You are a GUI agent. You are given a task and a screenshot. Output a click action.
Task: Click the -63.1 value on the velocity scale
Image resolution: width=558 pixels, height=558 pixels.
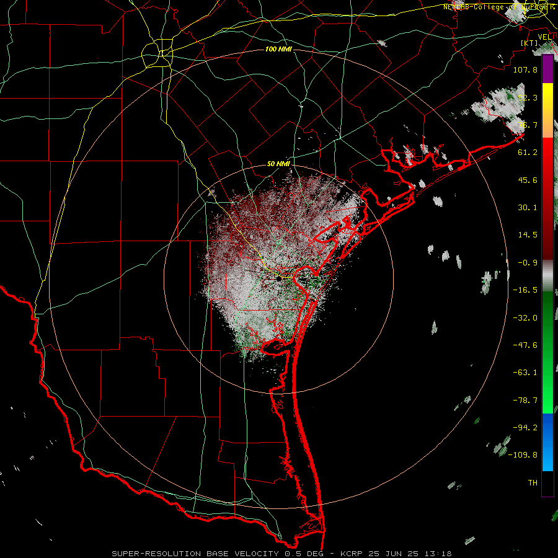pos(525,373)
